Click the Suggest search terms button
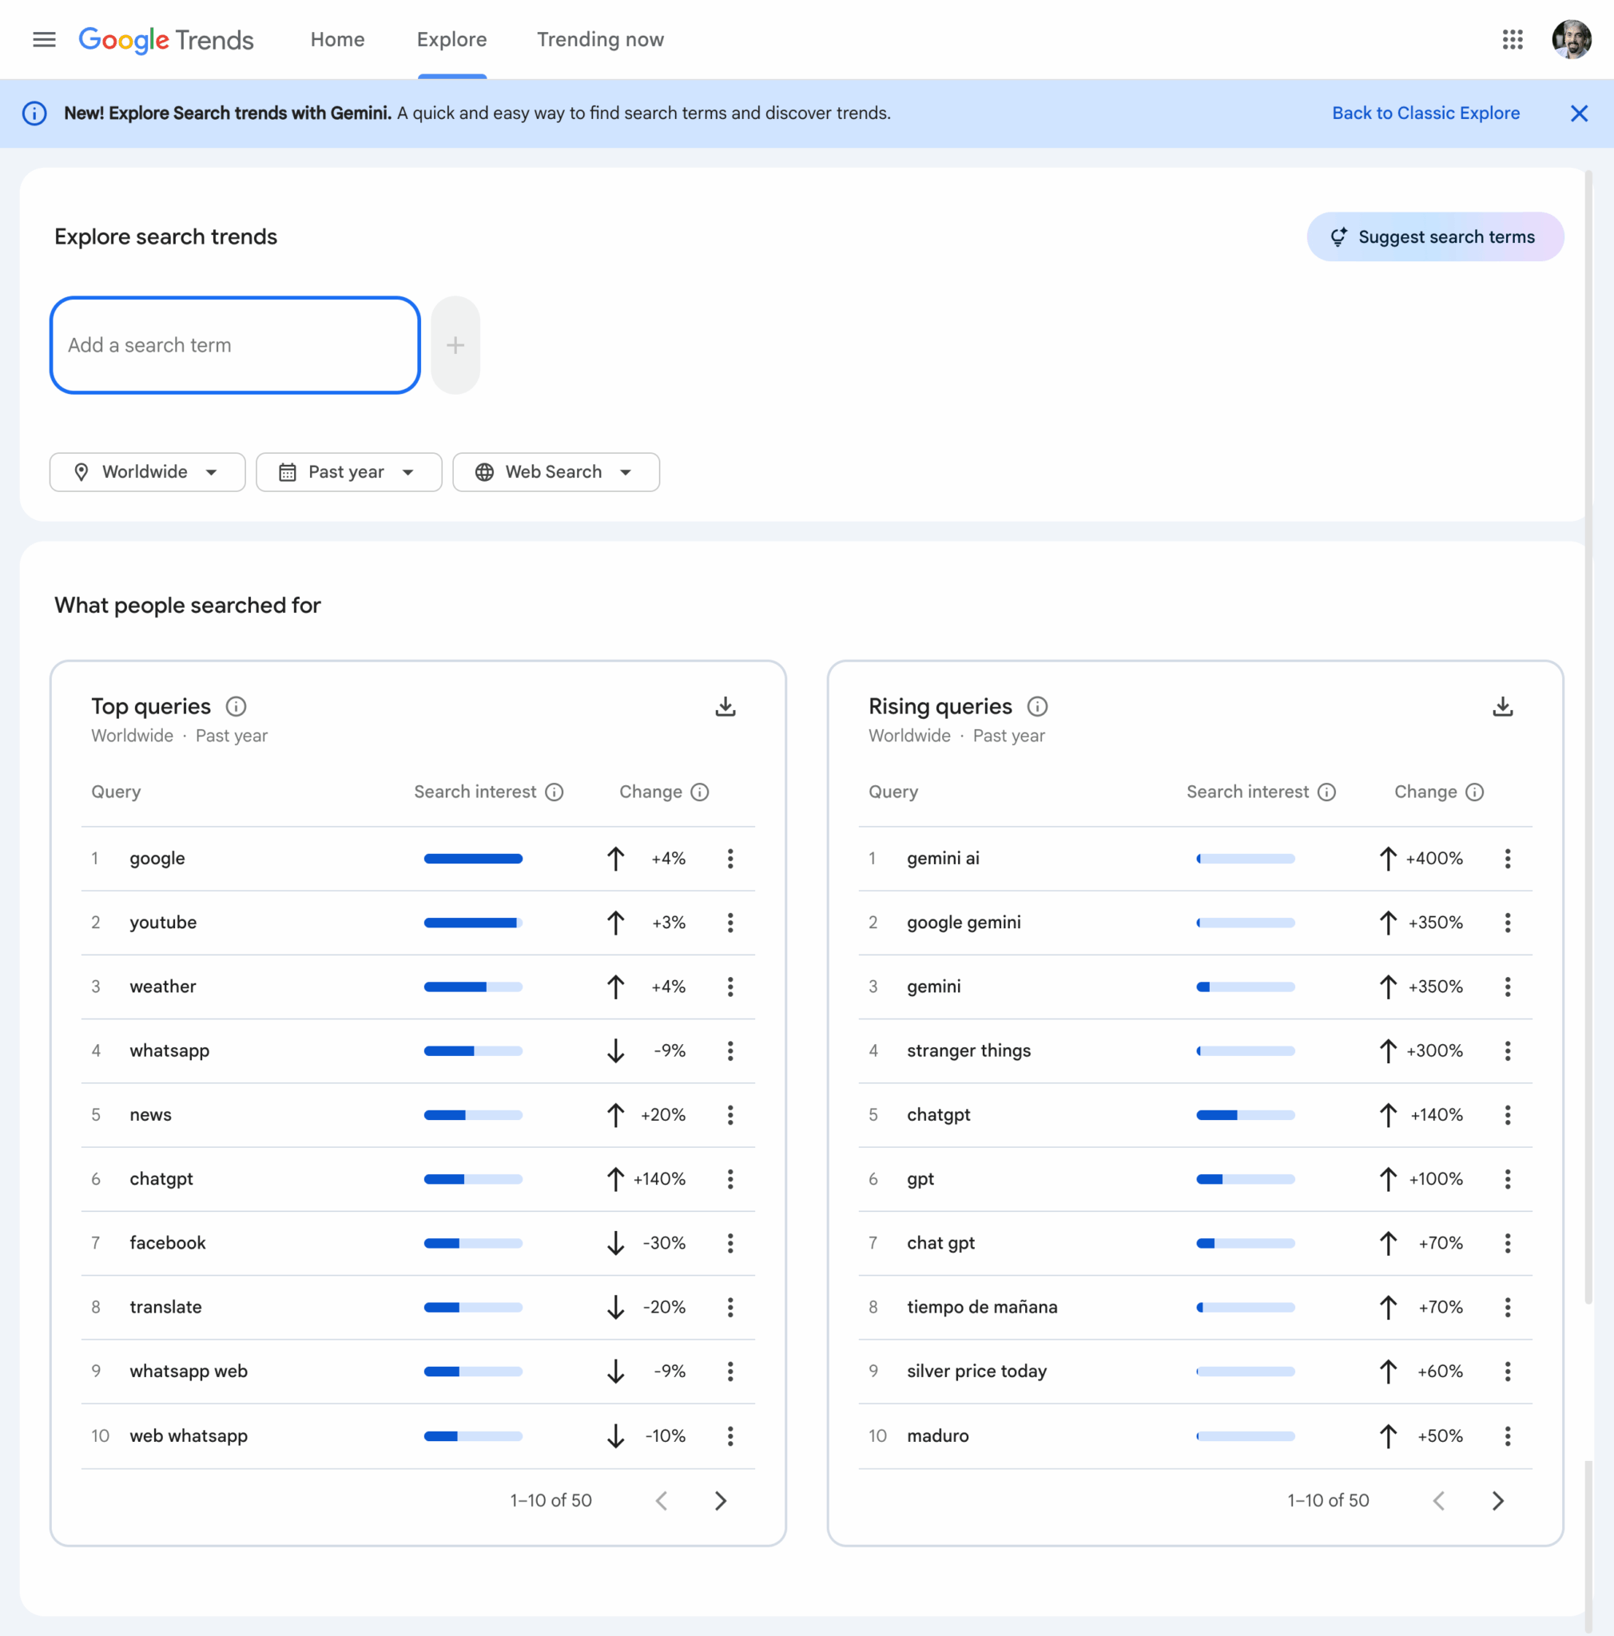This screenshot has height=1636, width=1614. coord(1435,236)
